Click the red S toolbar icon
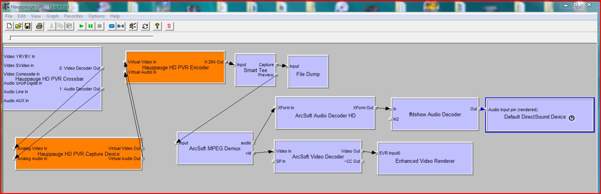 169,26
